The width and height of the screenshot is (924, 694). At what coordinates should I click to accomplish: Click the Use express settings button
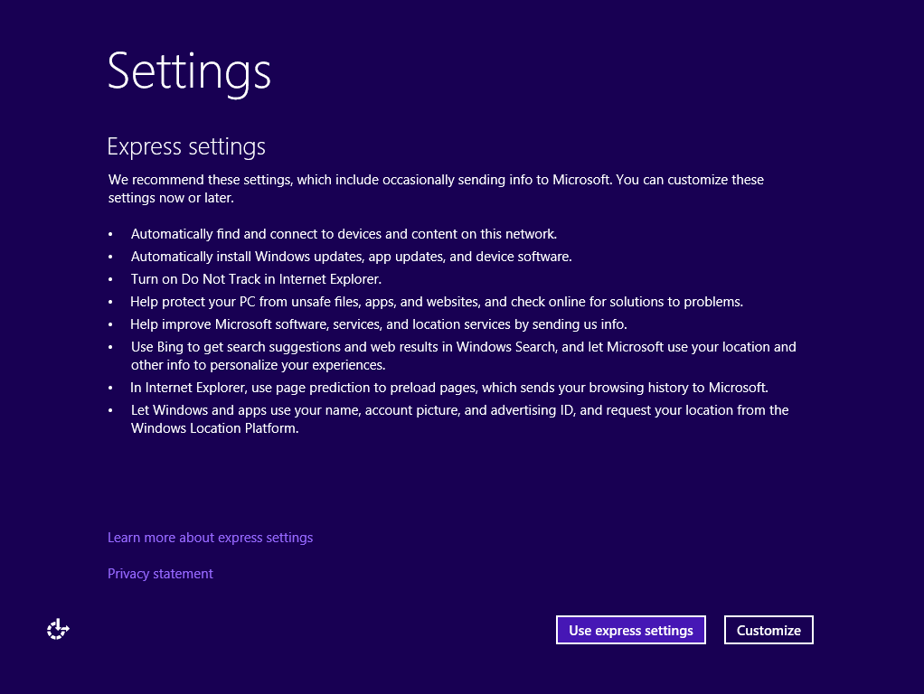[x=630, y=631]
